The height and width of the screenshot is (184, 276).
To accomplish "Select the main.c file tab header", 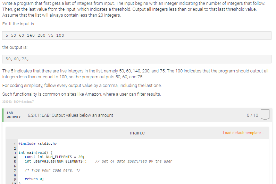I will (x=137, y=133).
